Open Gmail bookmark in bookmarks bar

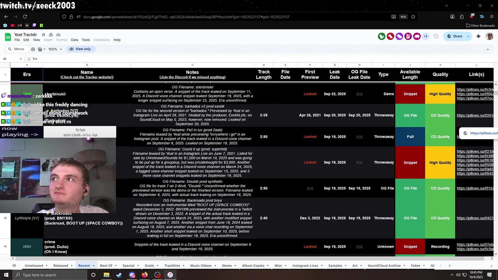[x=20, y=25]
